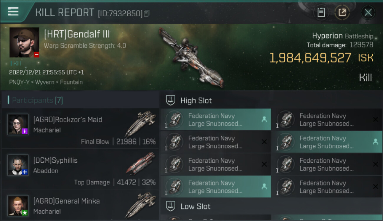Viewport: 383px width, 221px height.
Task: View General Minka pilot portrait
Action: coord(18,206)
